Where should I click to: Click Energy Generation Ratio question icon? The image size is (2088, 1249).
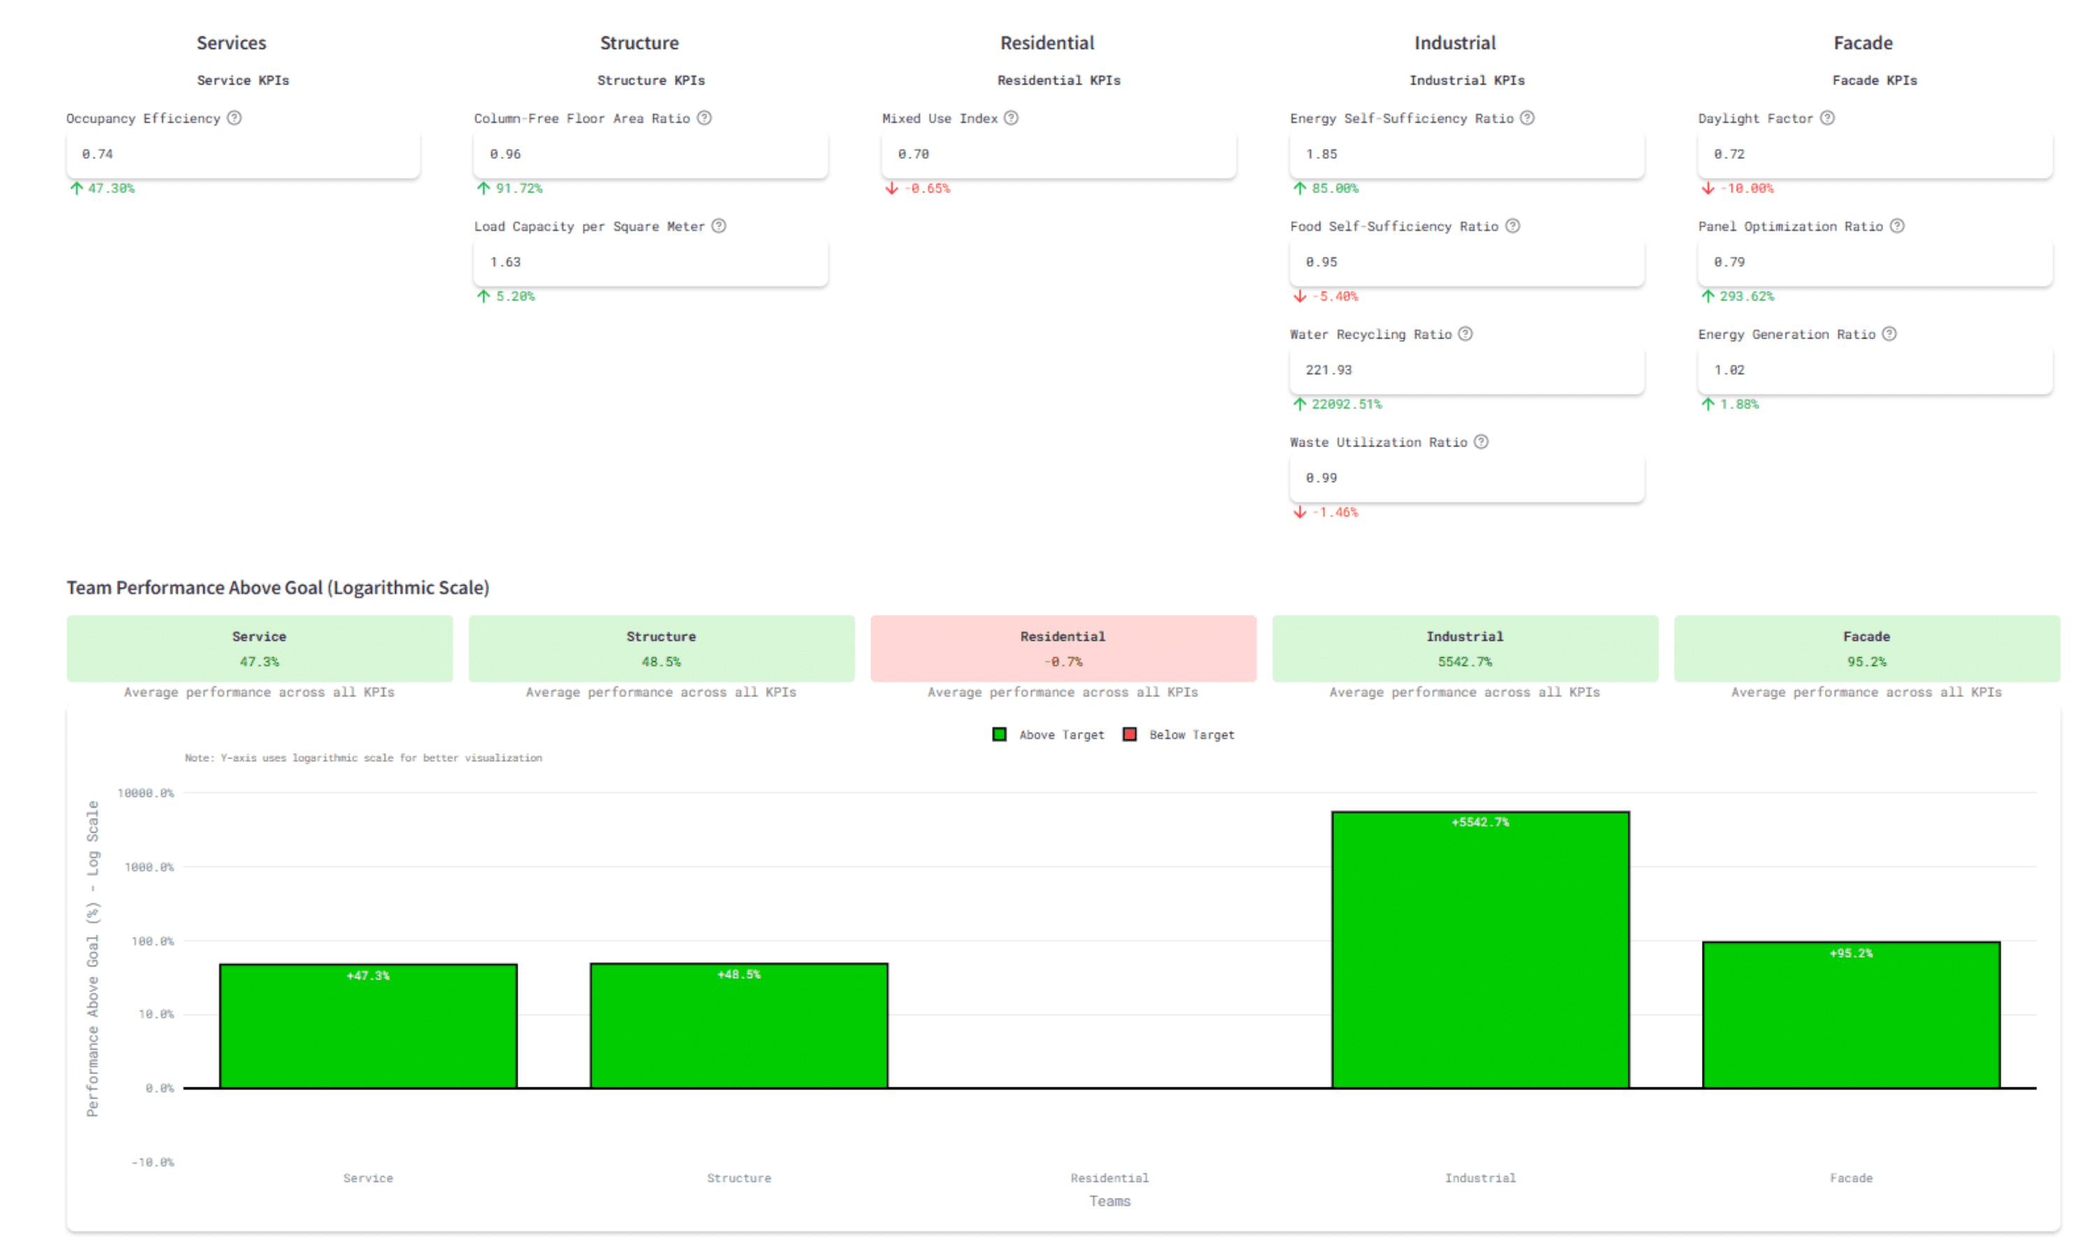(x=1889, y=334)
